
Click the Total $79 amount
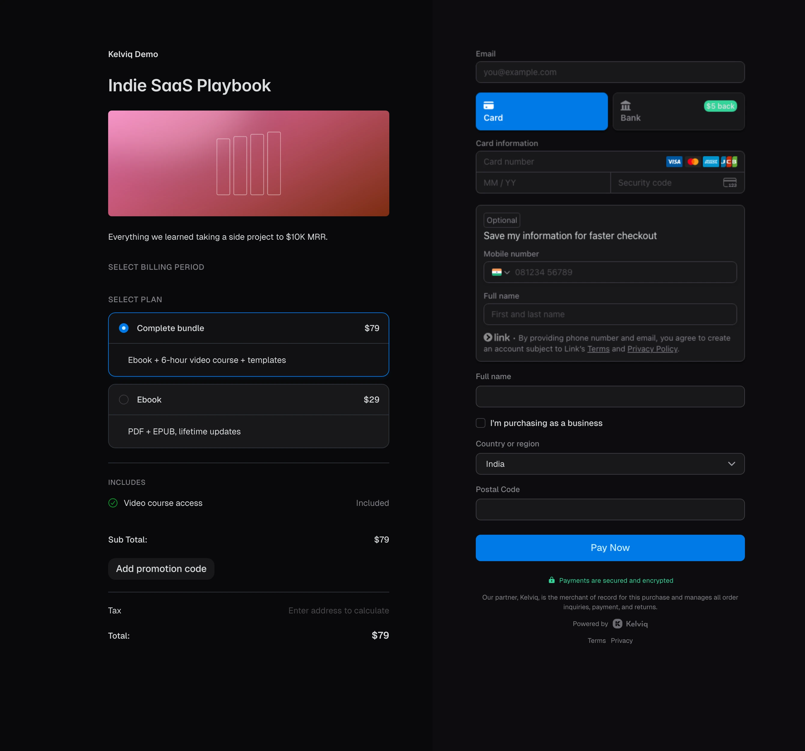tap(380, 635)
